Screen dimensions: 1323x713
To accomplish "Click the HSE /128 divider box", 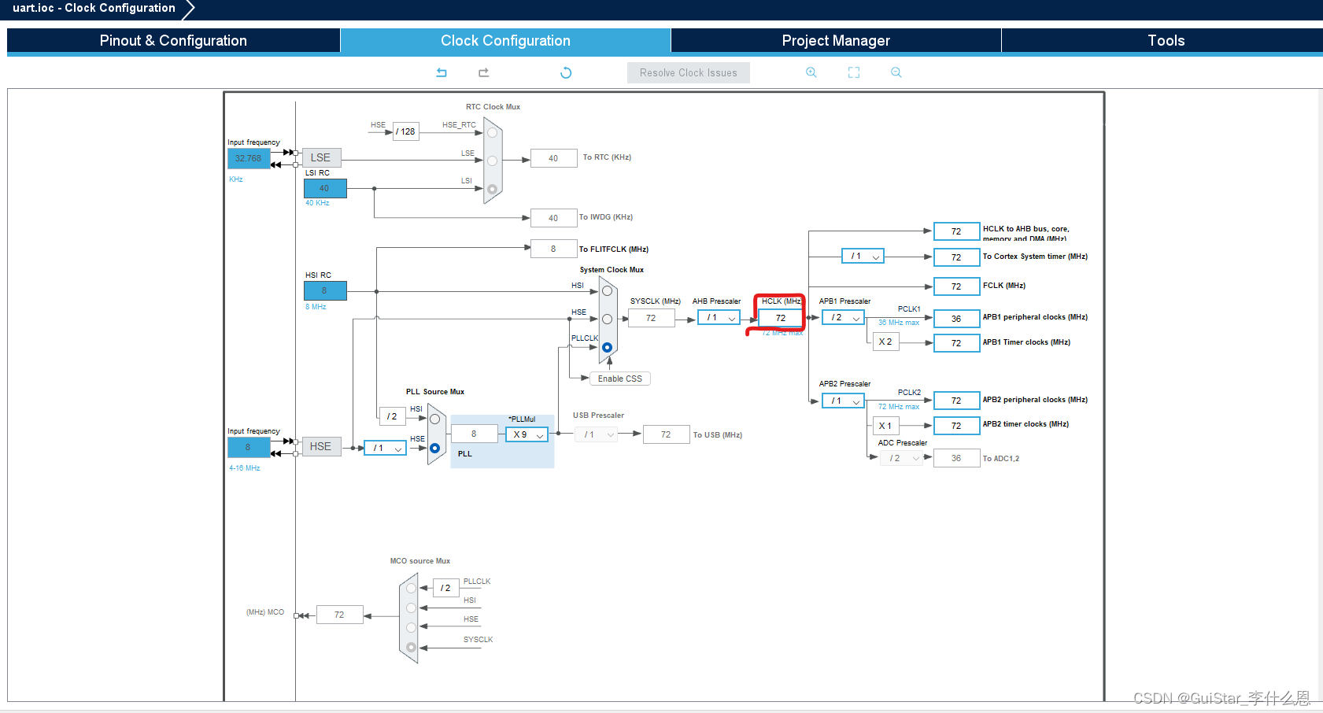I will (x=405, y=131).
